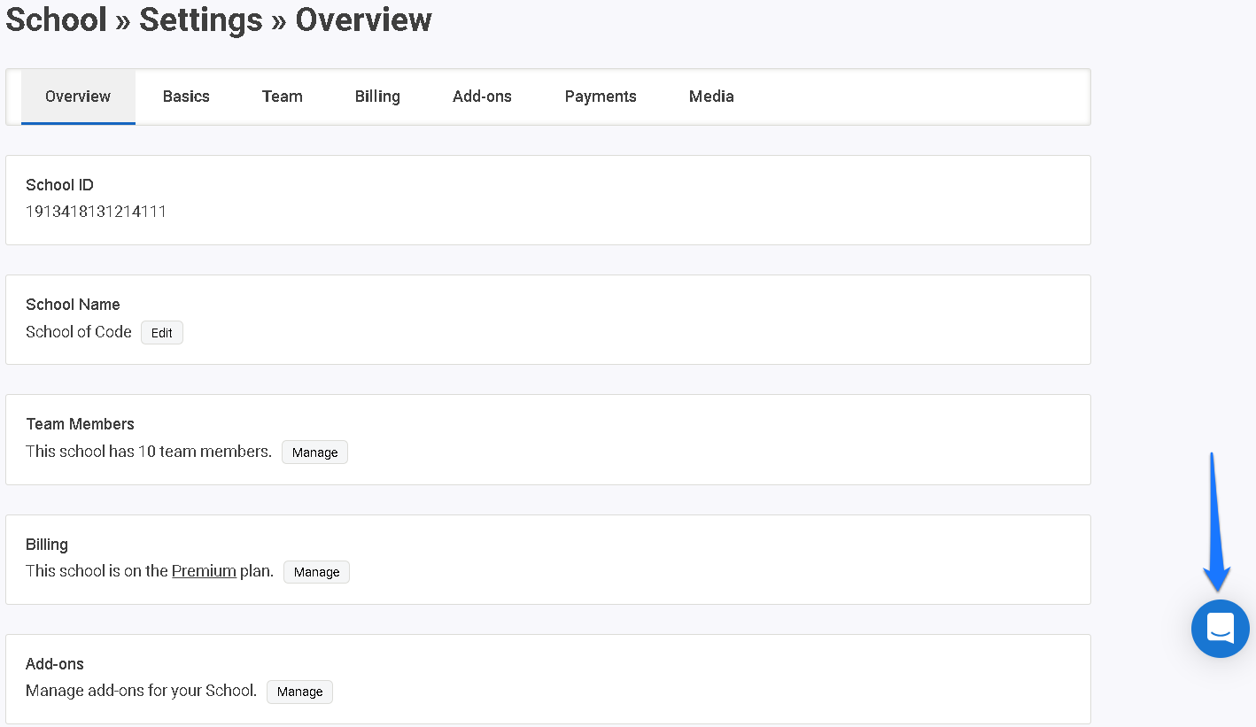The width and height of the screenshot is (1256, 727).
Task: Click the 'Add-ons' section heading
Action: pyautogui.click(x=55, y=664)
